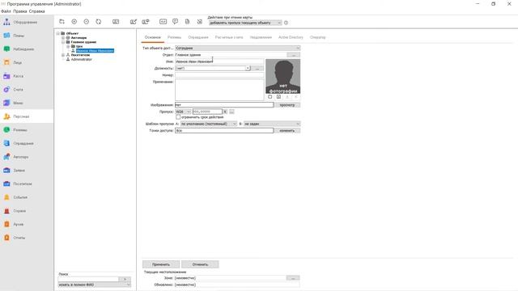The width and height of the screenshot is (518, 291).
Task: Open the Должность combo box arrow
Action: click(248, 68)
